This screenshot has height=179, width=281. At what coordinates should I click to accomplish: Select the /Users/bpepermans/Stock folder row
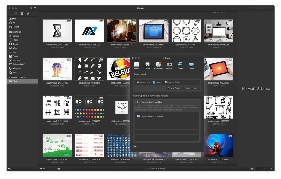pyautogui.click(x=167, y=116)
